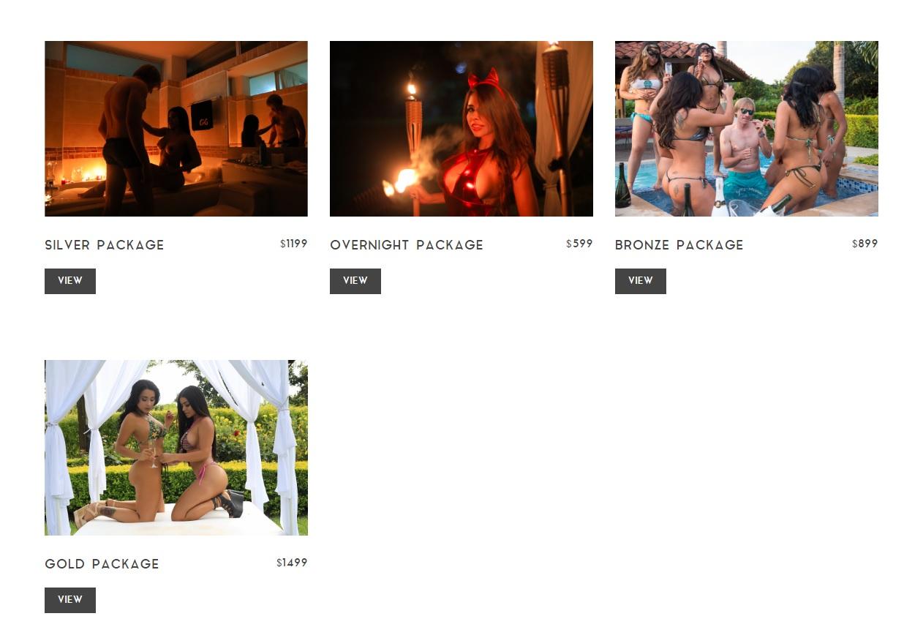Click the $1199 price label
904x638 pixels.
pos(294,244)
